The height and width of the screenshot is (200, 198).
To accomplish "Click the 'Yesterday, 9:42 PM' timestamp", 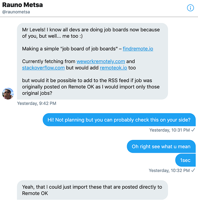I will (37, 103).
